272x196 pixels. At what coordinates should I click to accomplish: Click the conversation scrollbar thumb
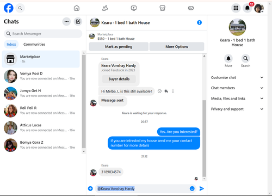204,138
